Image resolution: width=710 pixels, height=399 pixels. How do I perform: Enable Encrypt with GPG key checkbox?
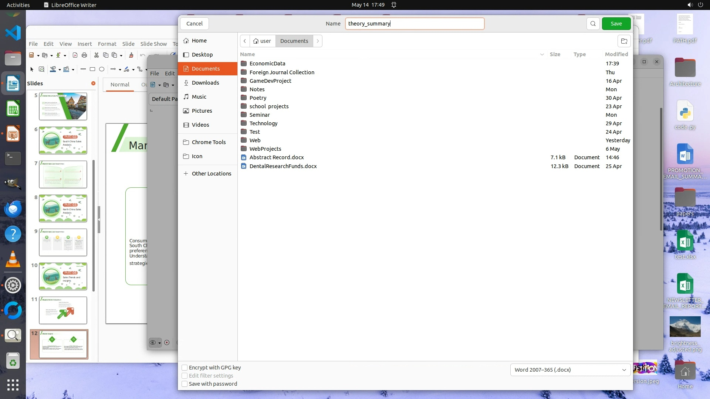click(185, 368)
